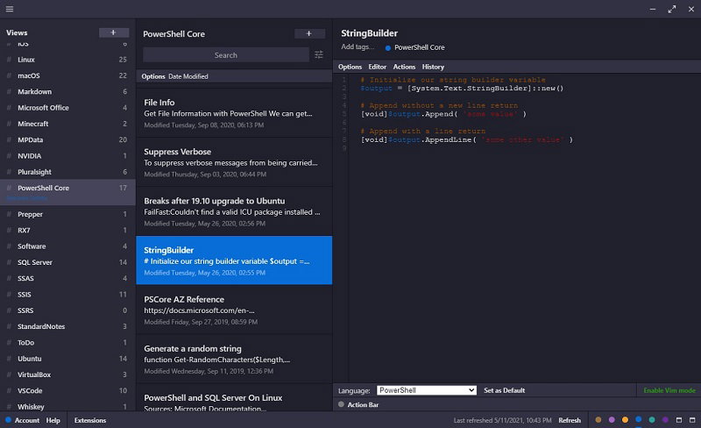Open note list Options sort menu
The height and width of the screenshot is (428, 701).
tap(153, 76)
